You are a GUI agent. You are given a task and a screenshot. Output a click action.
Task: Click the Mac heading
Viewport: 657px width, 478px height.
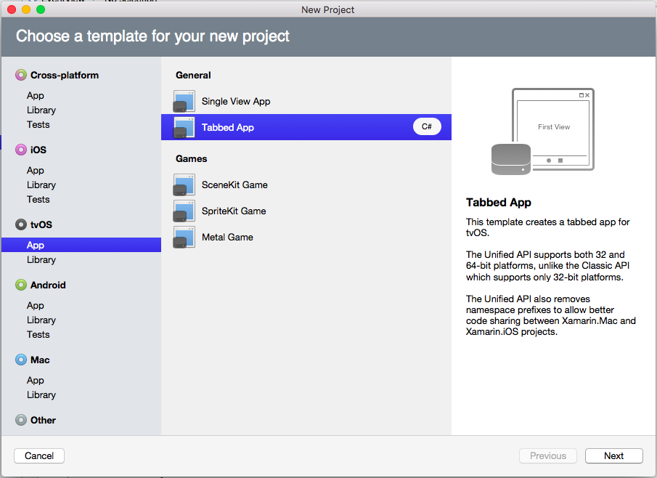click(x=40, y=360)
